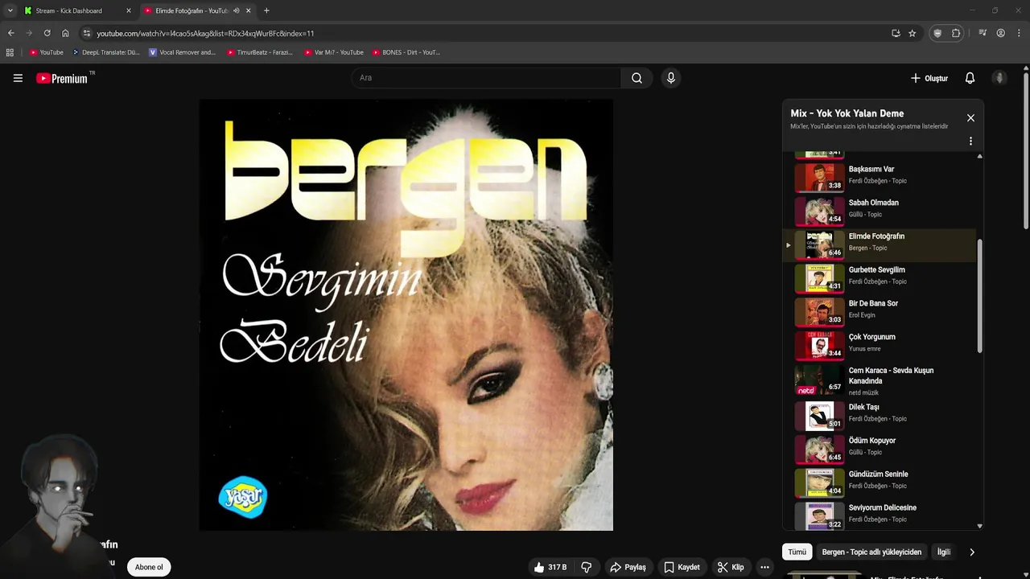Screen dimensions: 1030x579
Task: Open a new browser tab
Action: (266, 10)
